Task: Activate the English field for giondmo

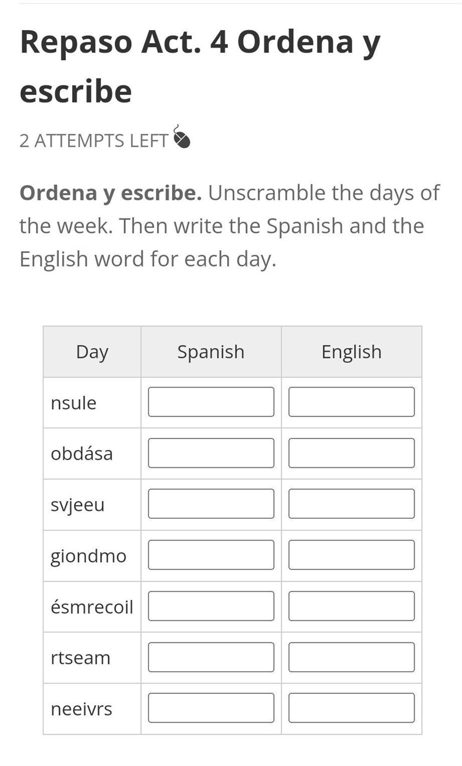Action: [352, 555]
